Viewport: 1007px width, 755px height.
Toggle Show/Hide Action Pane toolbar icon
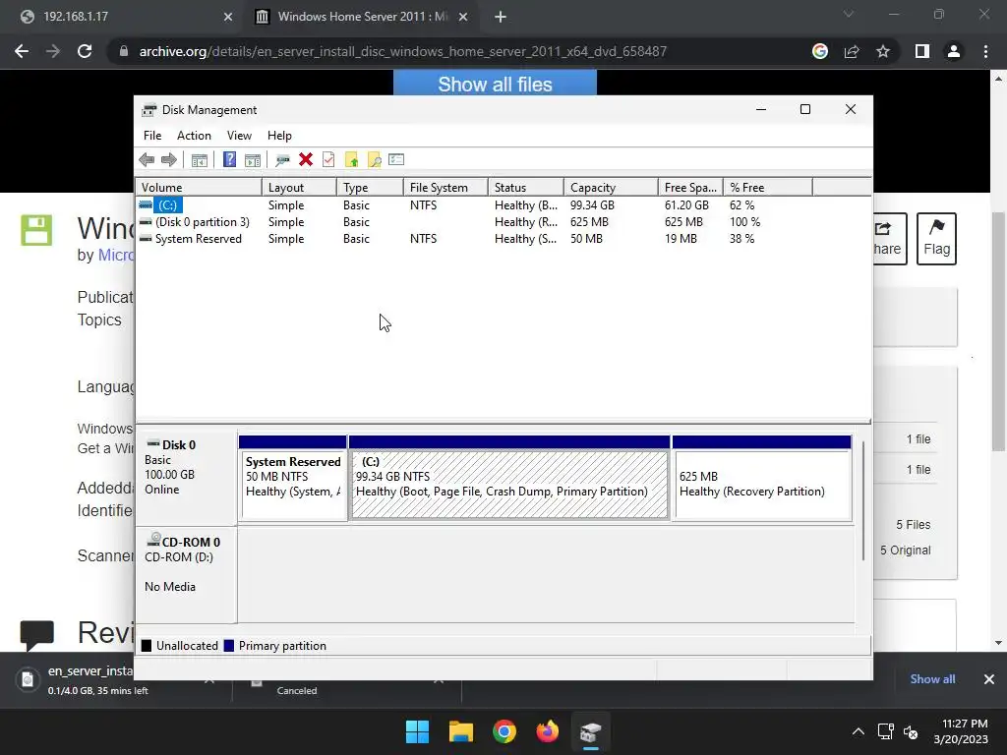click(x=253, y=160)
